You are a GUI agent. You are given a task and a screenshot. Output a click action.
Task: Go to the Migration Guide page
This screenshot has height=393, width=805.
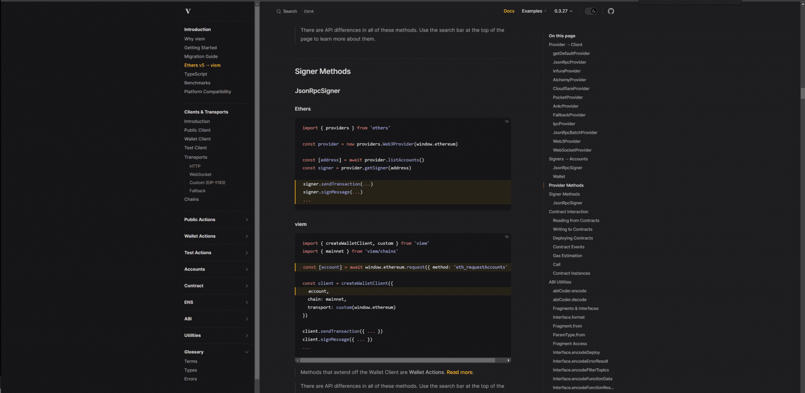pos(201,57)
